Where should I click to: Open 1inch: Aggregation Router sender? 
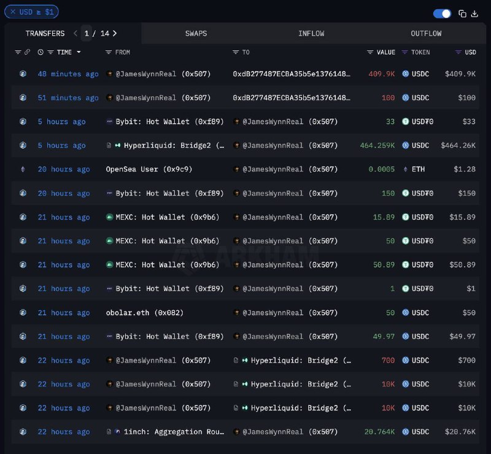[x=174, y=432]
